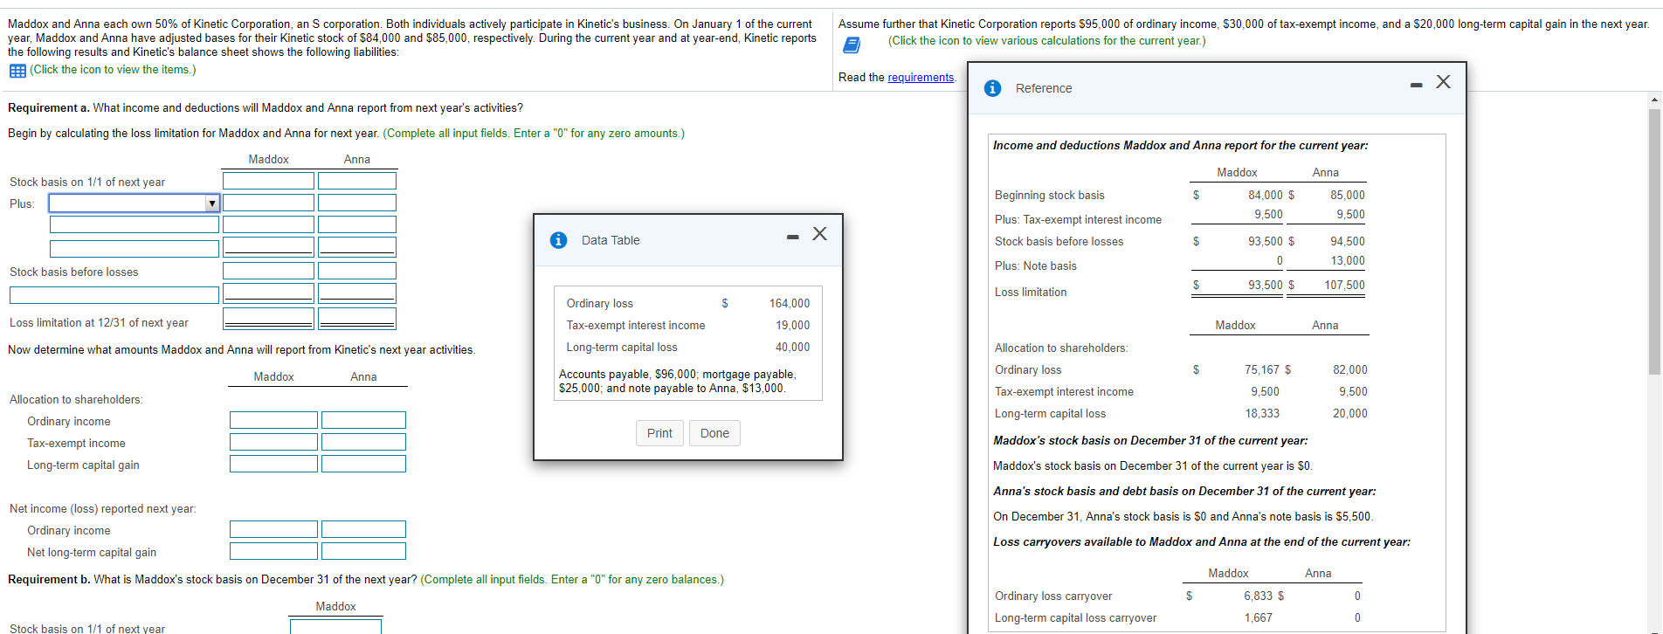Viewport: 1663px width, 634px height.
Task: Click Anna's tax-exempt income field
Action: point(363,442)
